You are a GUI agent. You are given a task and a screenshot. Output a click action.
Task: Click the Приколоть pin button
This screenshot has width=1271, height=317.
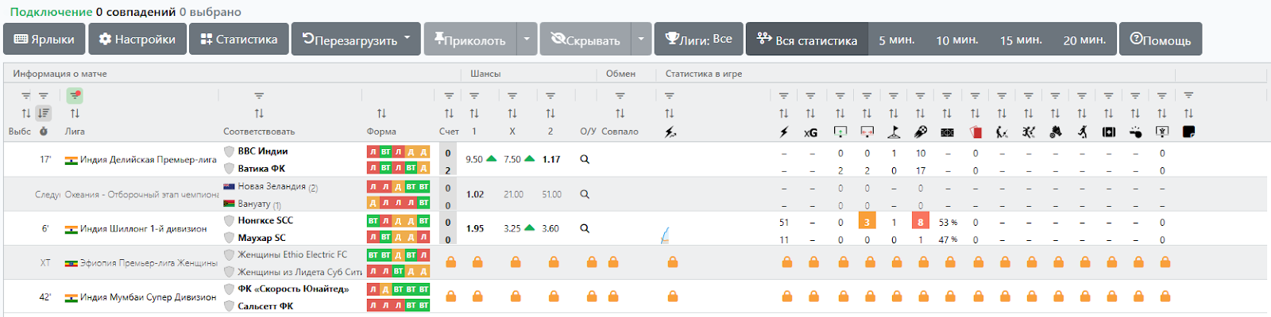click(x=470, y=39)
